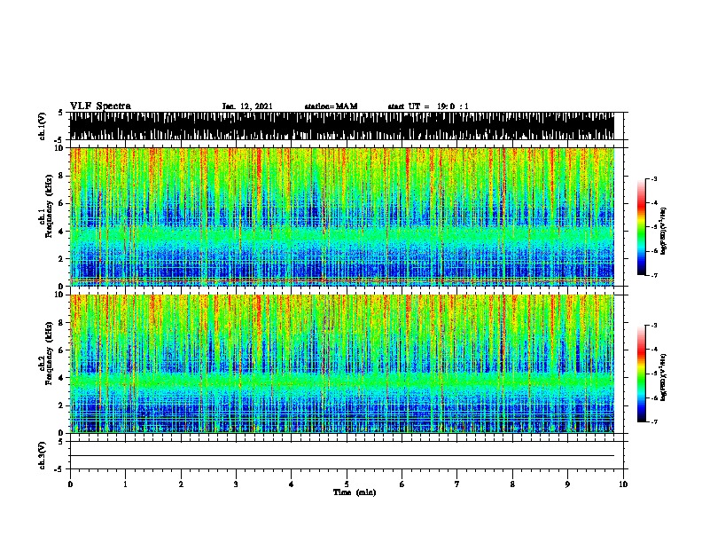Select the date text "Jan. 12, 2021"
Viewport: 702px width, 543px height.
pos(247,106)
